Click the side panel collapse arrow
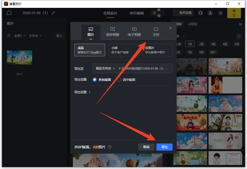Viewport: 247px width, 169px height. 243,151
